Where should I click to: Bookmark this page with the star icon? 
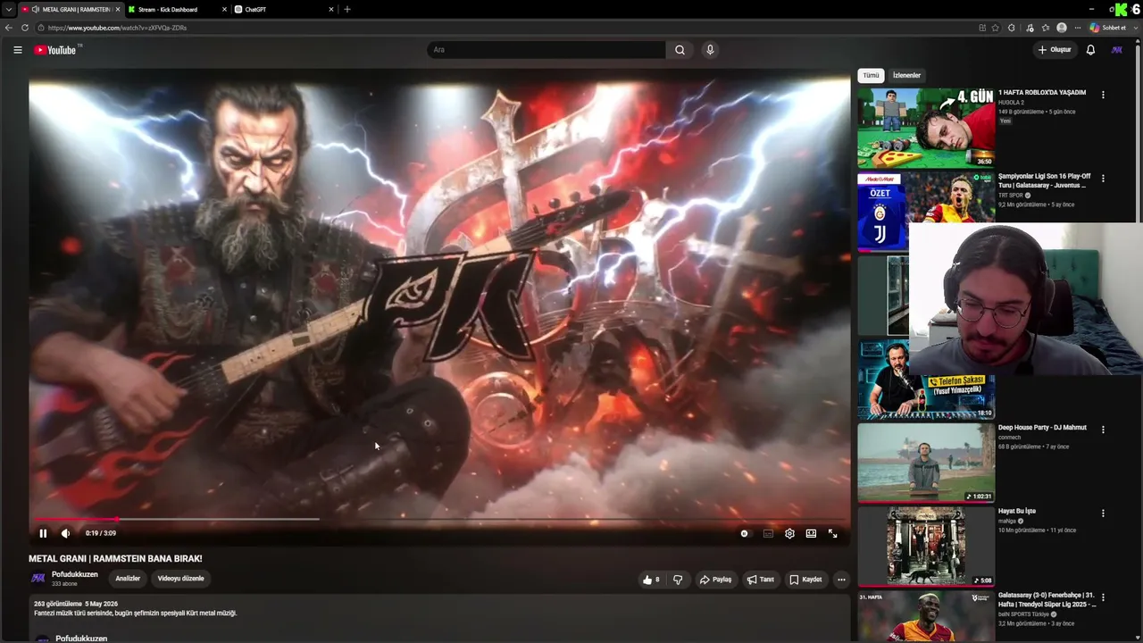996,28
